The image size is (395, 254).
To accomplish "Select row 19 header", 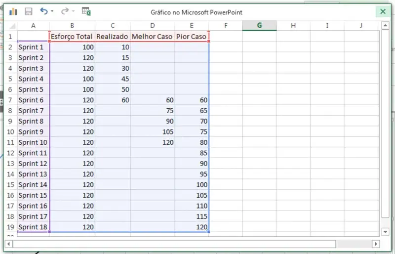I will point(10,227).
